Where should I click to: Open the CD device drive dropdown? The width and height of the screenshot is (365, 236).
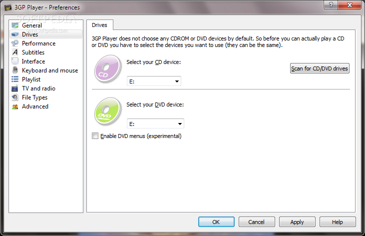(154, 81)
